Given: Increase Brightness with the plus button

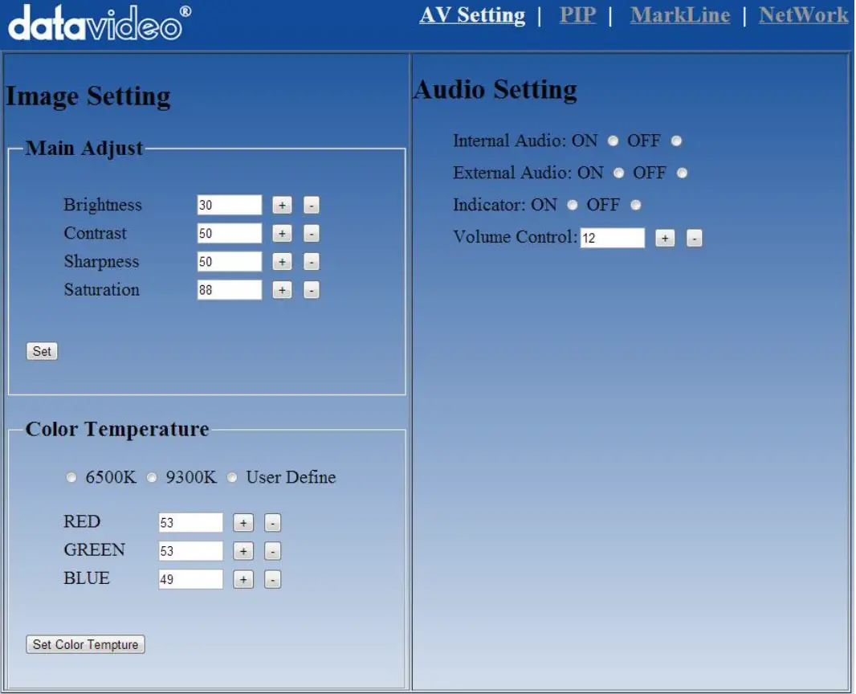Looking at the screenshot, I should [282, 206].
